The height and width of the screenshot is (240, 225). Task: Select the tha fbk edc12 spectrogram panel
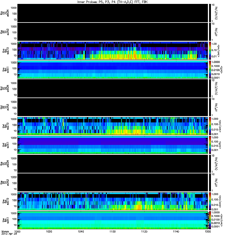[113, 51]
